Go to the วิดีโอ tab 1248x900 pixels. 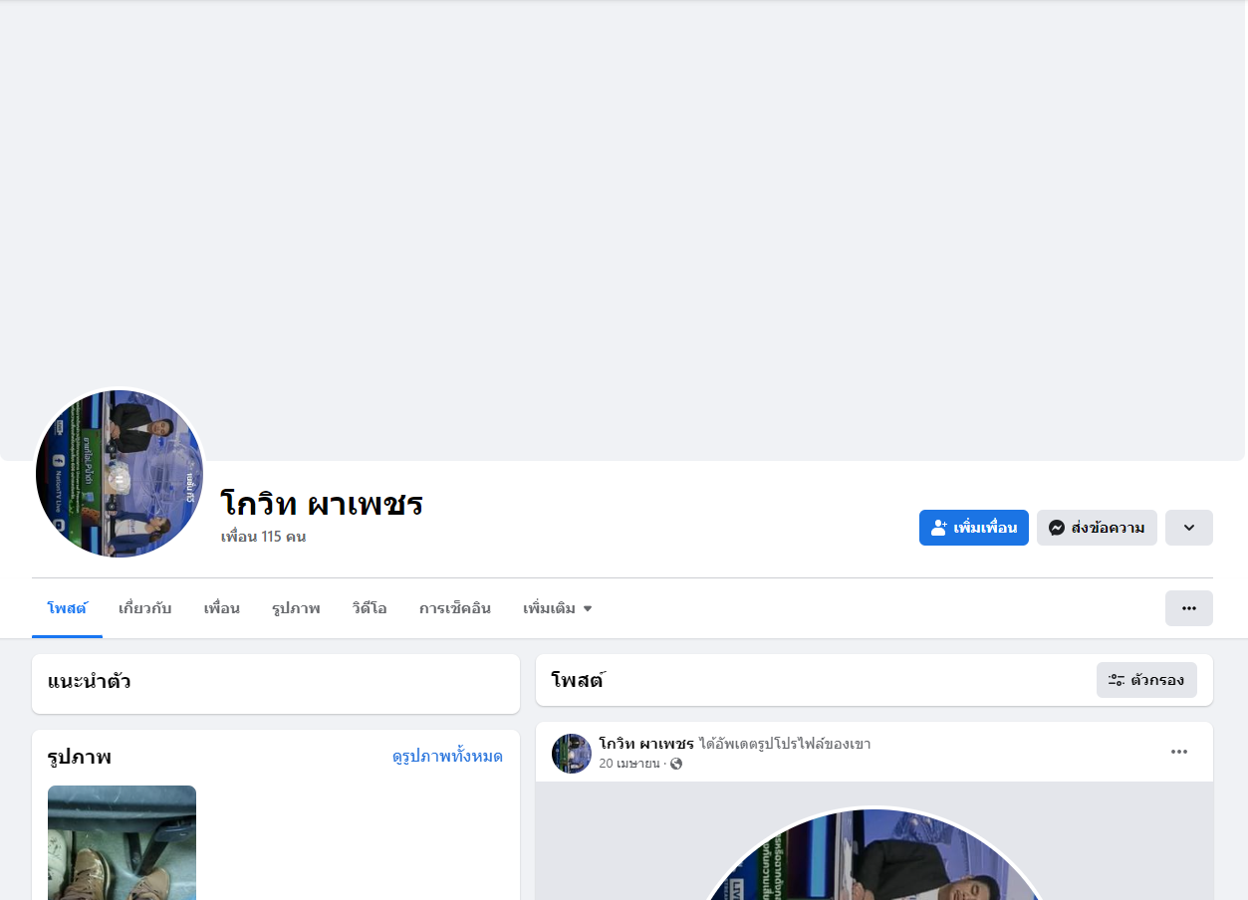pos(369,608)
